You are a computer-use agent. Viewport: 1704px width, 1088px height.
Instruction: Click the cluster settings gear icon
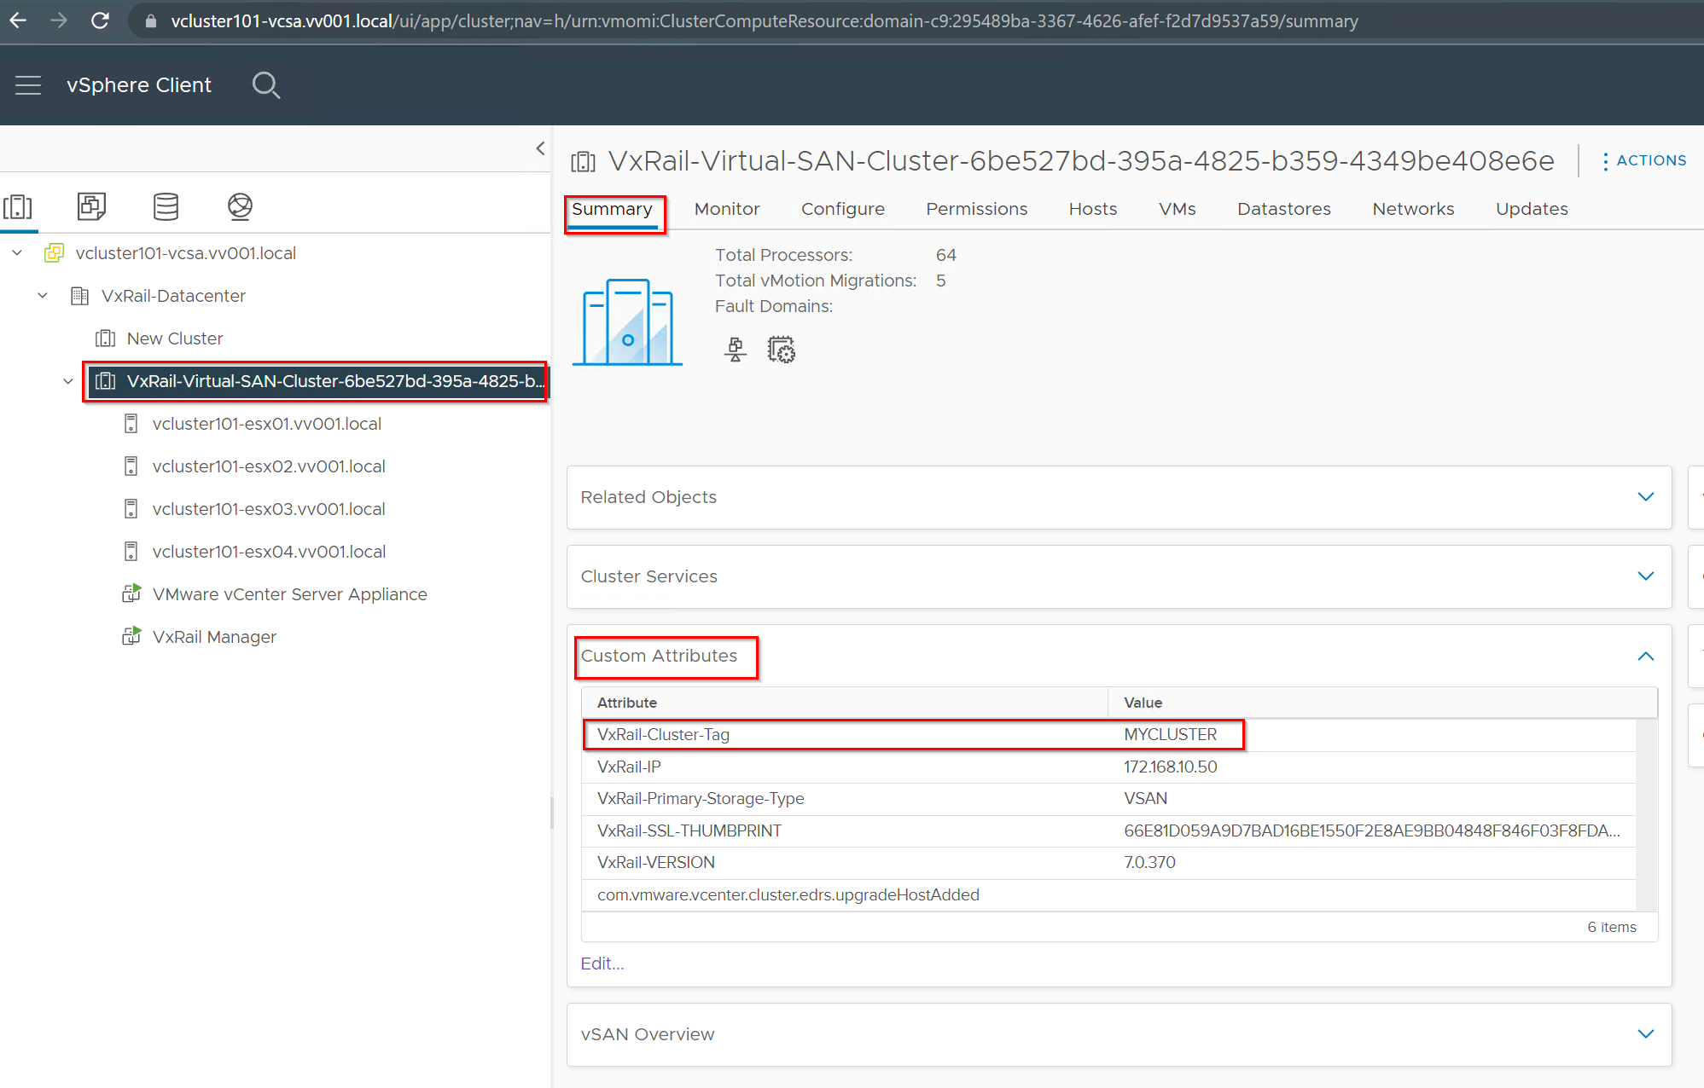(781, 350)
